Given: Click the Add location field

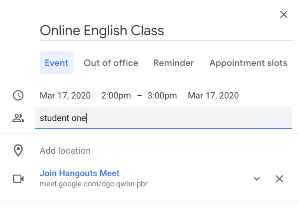Looking at the screenshot, I should click(x=65, y=151).
